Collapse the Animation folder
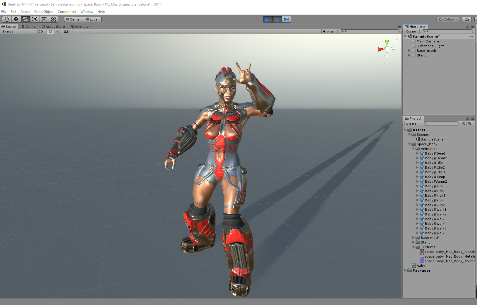 [413, 149]
